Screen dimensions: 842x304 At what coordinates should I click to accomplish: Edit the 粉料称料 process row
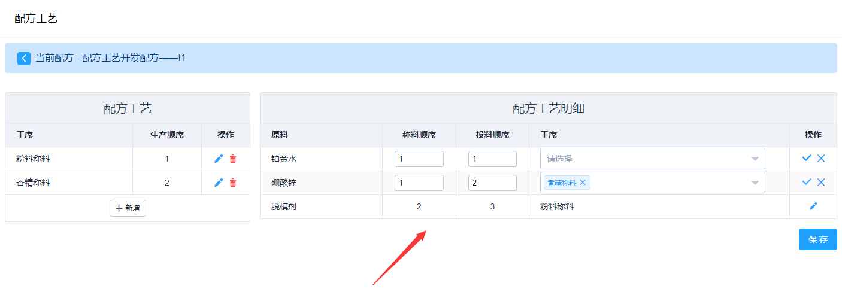[x=219, y=159]
